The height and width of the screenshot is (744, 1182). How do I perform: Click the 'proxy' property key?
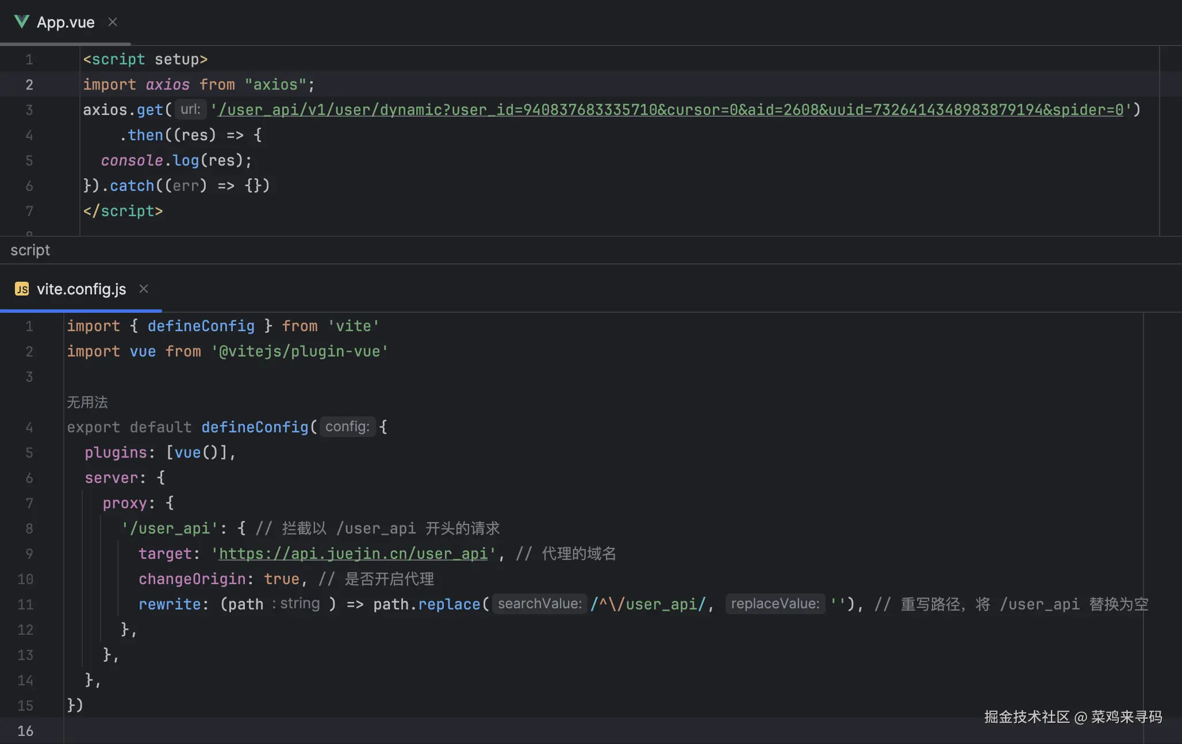(125, 503)
